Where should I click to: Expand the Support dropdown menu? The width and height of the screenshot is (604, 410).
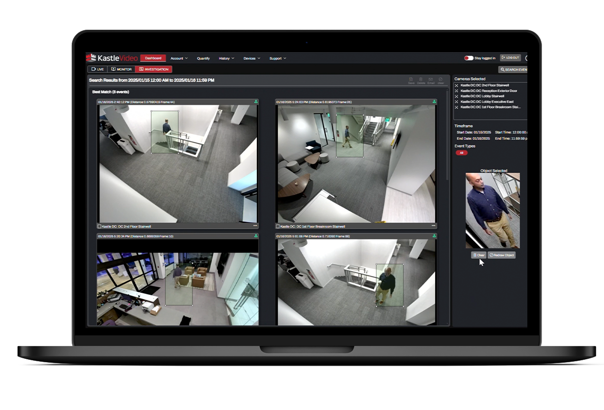click(x=278, y=59)
